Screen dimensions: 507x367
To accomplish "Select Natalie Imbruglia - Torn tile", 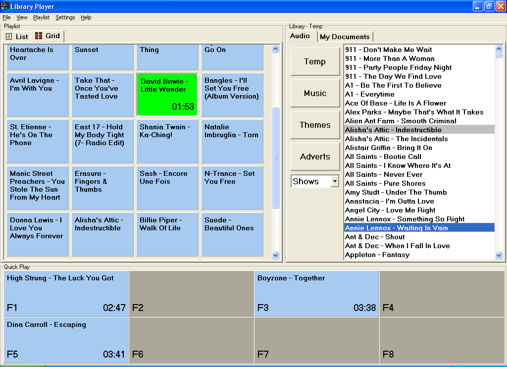I will [232, 141].
